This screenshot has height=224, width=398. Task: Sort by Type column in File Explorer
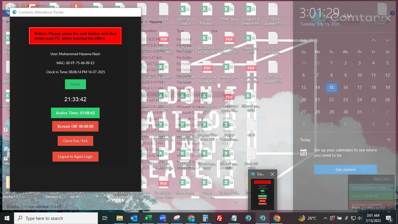coord(180,31)
